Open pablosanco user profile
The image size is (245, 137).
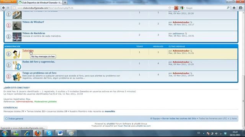178,33
